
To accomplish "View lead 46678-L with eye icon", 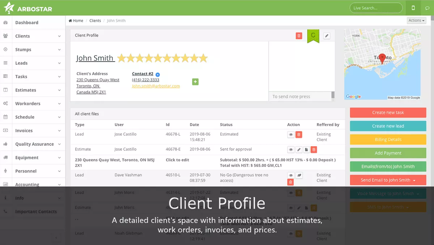I will click(x=291, y=135).
